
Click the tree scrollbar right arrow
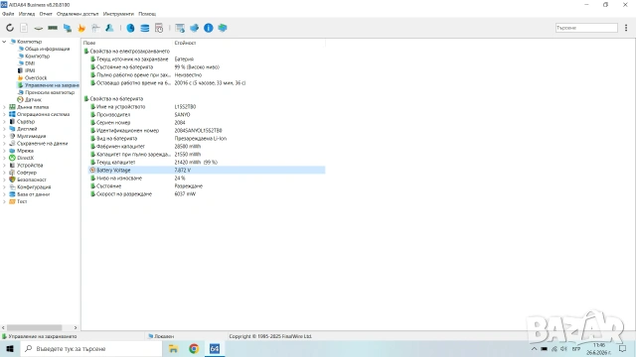[76, 327]
